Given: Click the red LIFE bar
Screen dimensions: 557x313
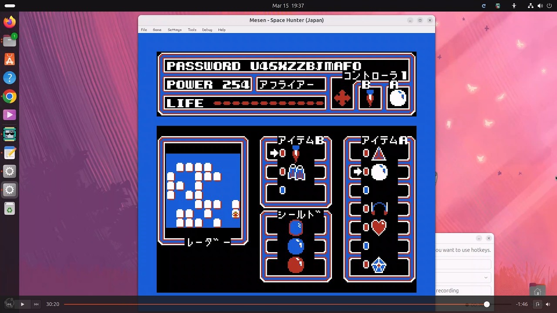Looking at the screenshot, I should 269,103.
